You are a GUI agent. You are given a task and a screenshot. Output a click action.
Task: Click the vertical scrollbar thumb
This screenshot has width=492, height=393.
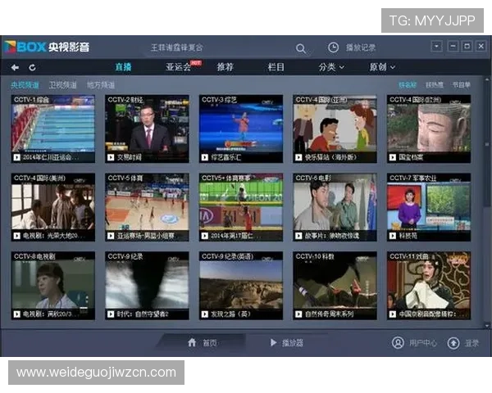pyautogui.click(x=487, y=144)
